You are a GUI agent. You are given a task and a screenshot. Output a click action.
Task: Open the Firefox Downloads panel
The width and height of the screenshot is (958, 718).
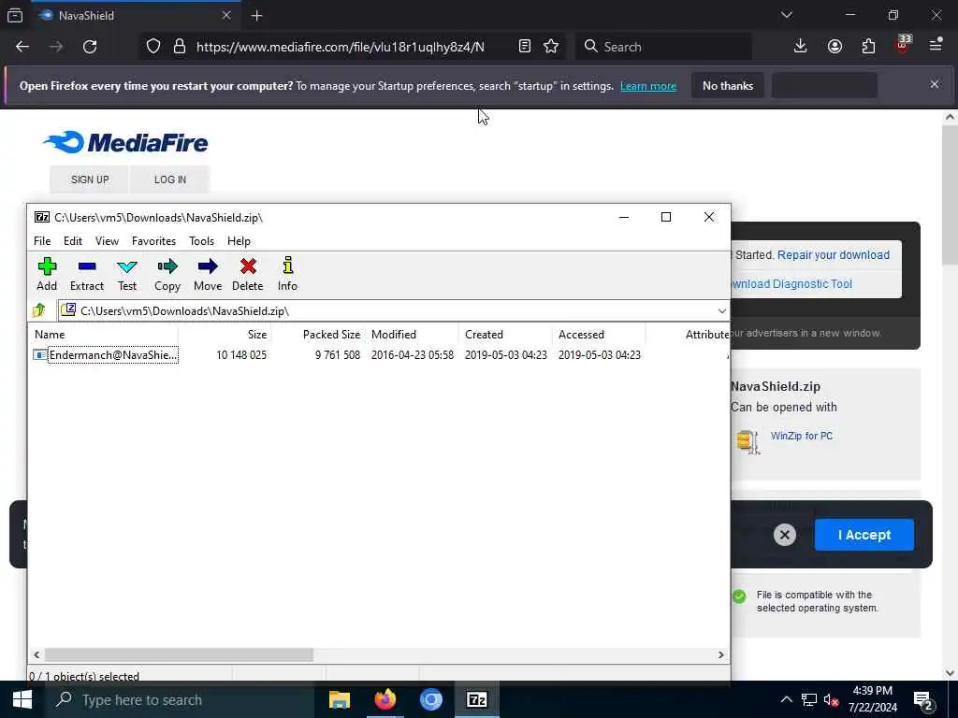pyautogui.click(x=801, y=47)
